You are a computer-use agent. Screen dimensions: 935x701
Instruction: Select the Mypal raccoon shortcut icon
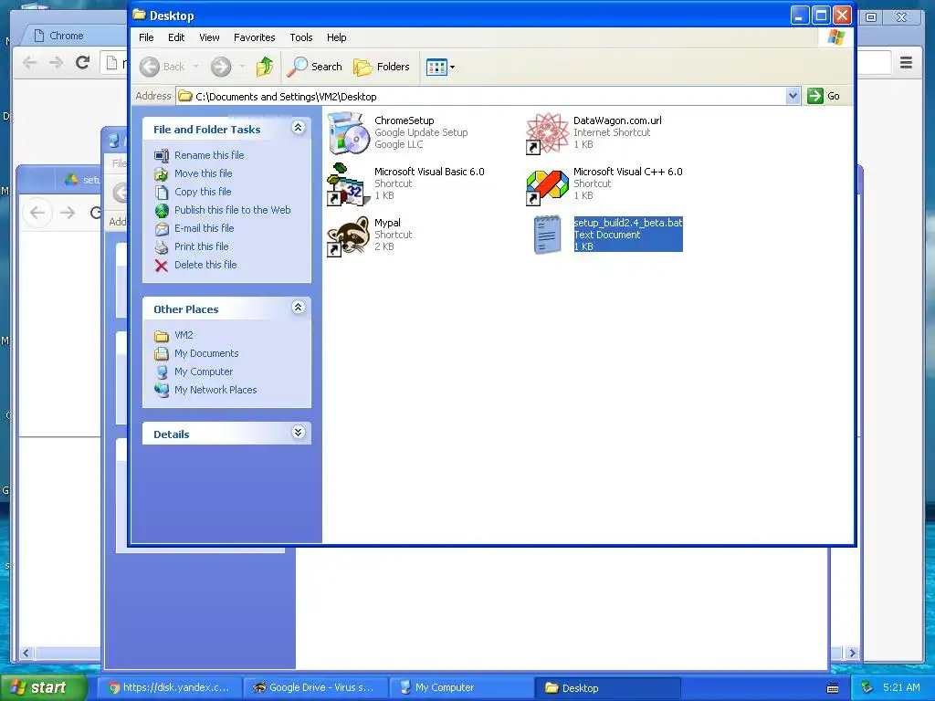[x=349, y=236]
